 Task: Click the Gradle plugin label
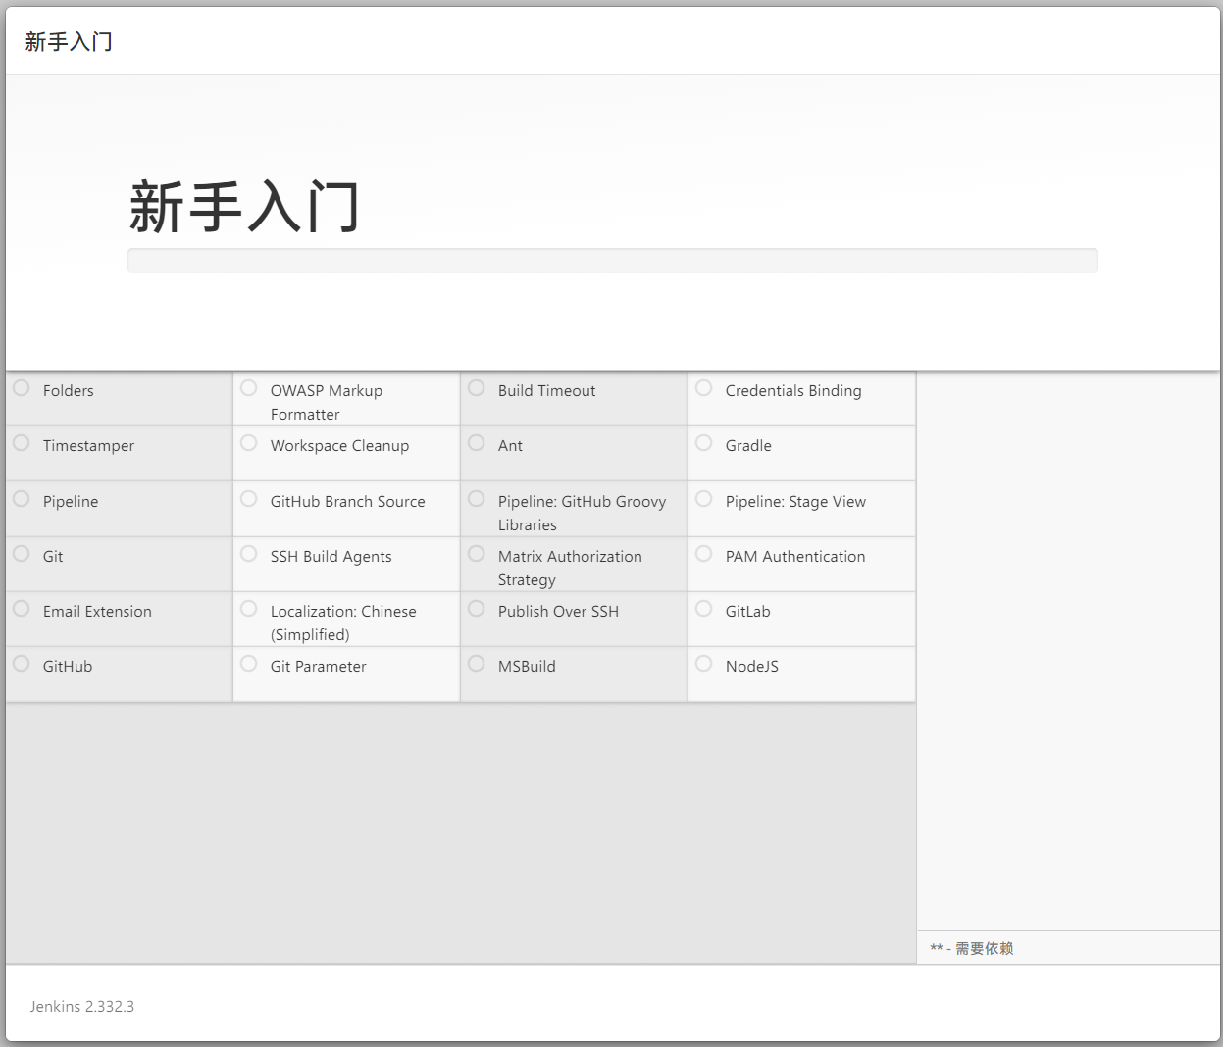tap(748, 445)
